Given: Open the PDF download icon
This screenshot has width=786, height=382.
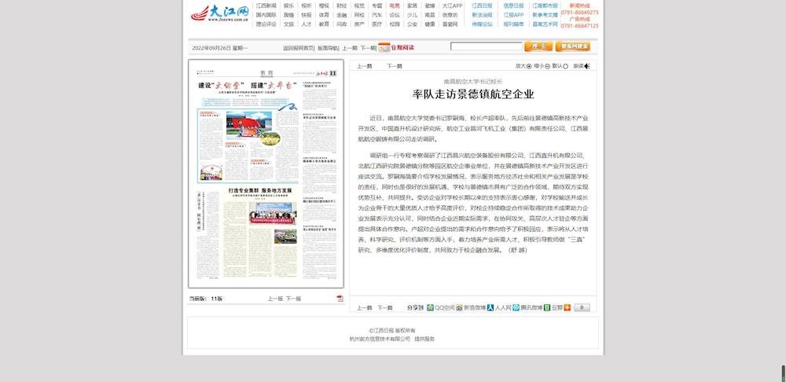Looking at the screenshot, I should pyautogui.click(x=340, y=299).
